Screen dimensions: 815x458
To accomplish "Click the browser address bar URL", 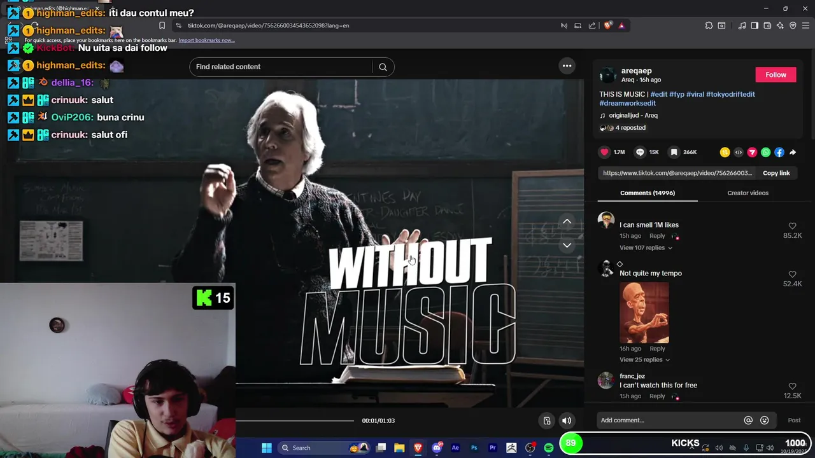I will pyautogui.click(x=268, y=25).
